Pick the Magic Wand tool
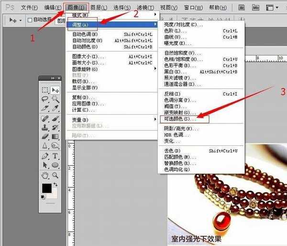Screen dimensions: 287x246 click(x=55, y=99)
